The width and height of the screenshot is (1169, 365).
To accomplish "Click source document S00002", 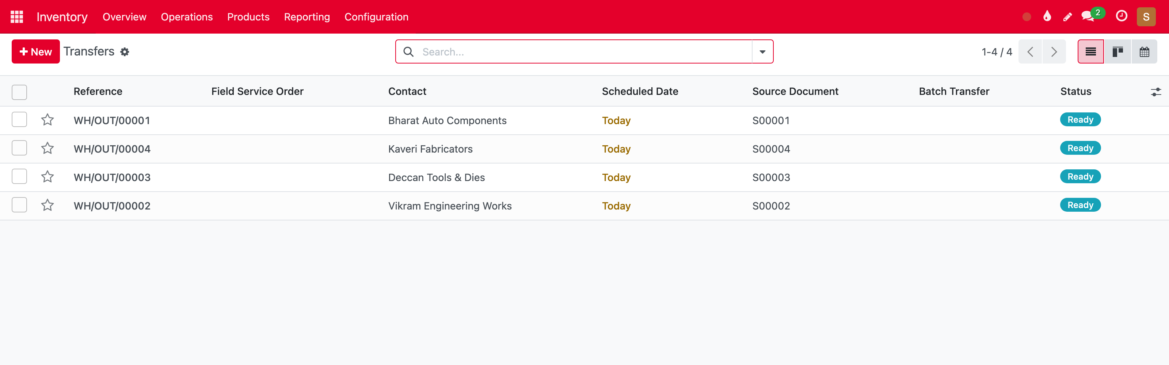I will [x=771, y=206].
